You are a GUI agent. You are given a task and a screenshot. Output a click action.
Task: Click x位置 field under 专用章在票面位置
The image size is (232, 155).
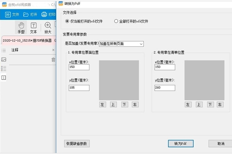click(79, 67)
